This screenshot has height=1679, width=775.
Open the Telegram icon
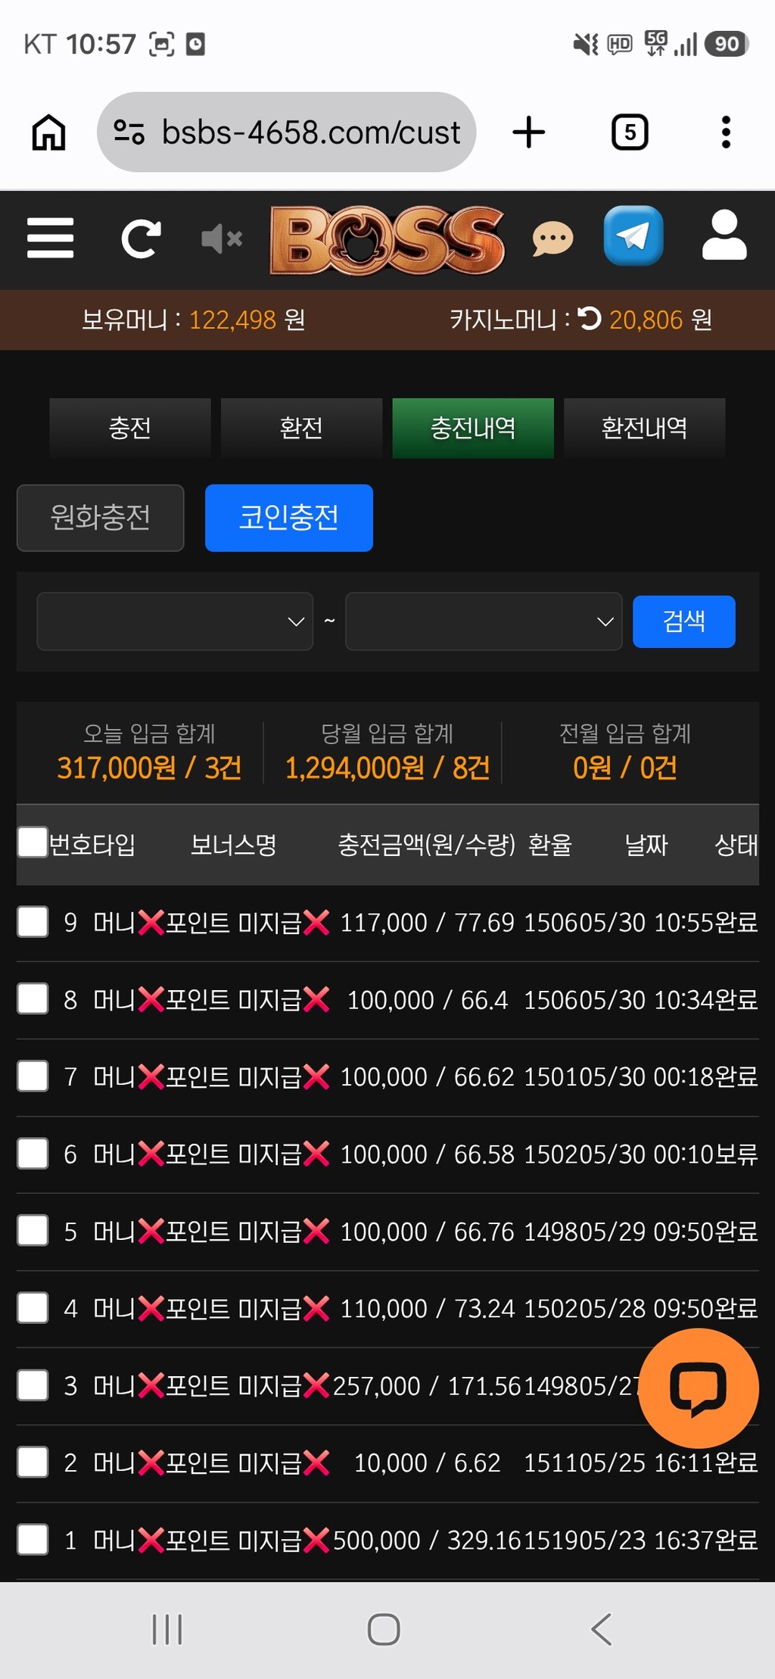coord(633,235)
